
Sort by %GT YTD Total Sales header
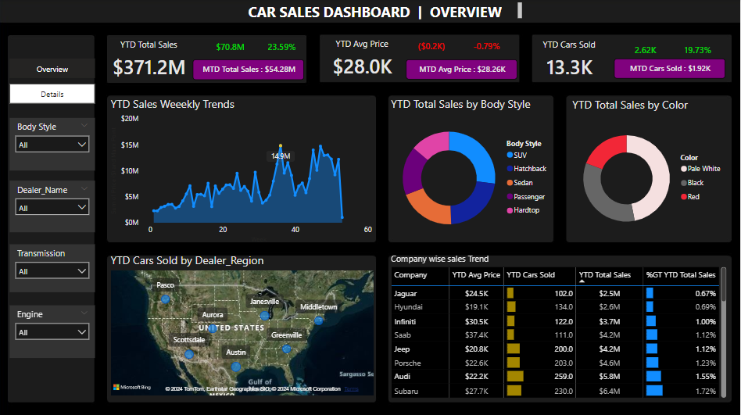pos(681,275)
